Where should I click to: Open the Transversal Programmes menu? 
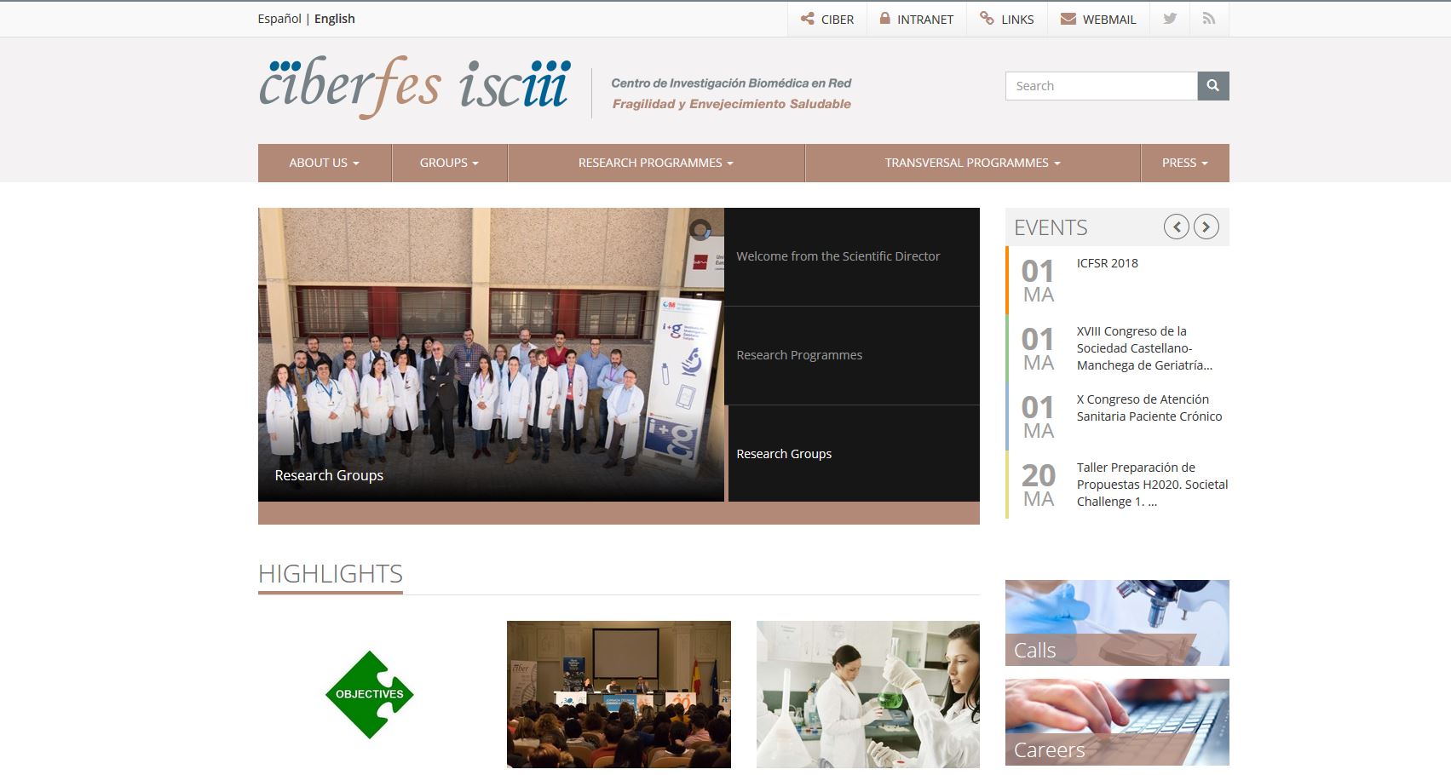pos(972,163)
